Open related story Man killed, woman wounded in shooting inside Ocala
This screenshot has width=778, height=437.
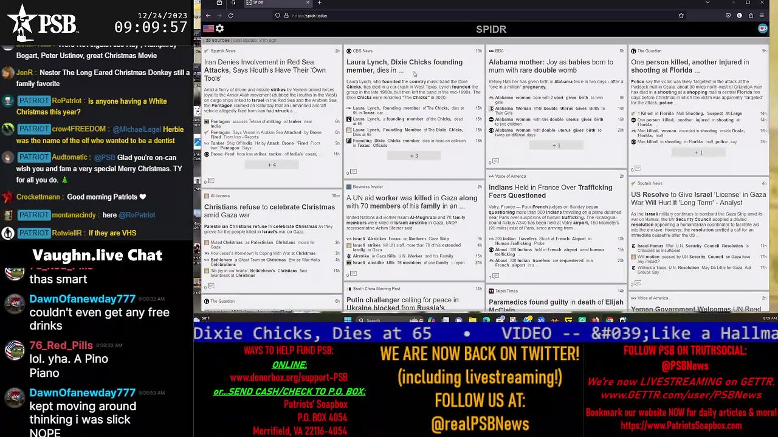(691, 133)
